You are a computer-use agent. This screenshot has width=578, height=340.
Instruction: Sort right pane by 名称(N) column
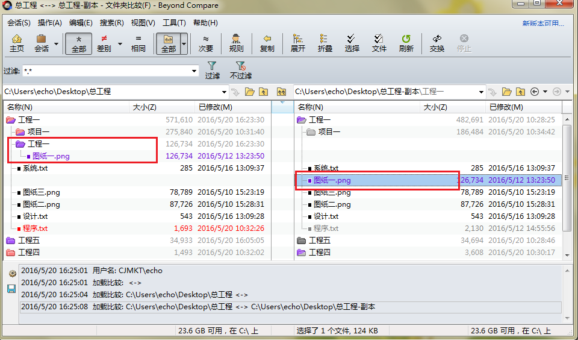click(357, 107)
